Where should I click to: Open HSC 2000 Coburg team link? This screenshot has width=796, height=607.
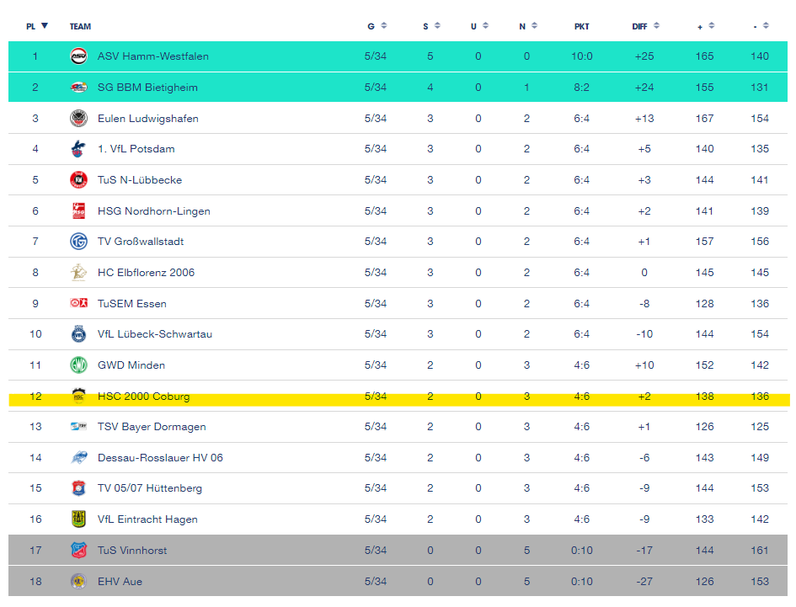143,397
